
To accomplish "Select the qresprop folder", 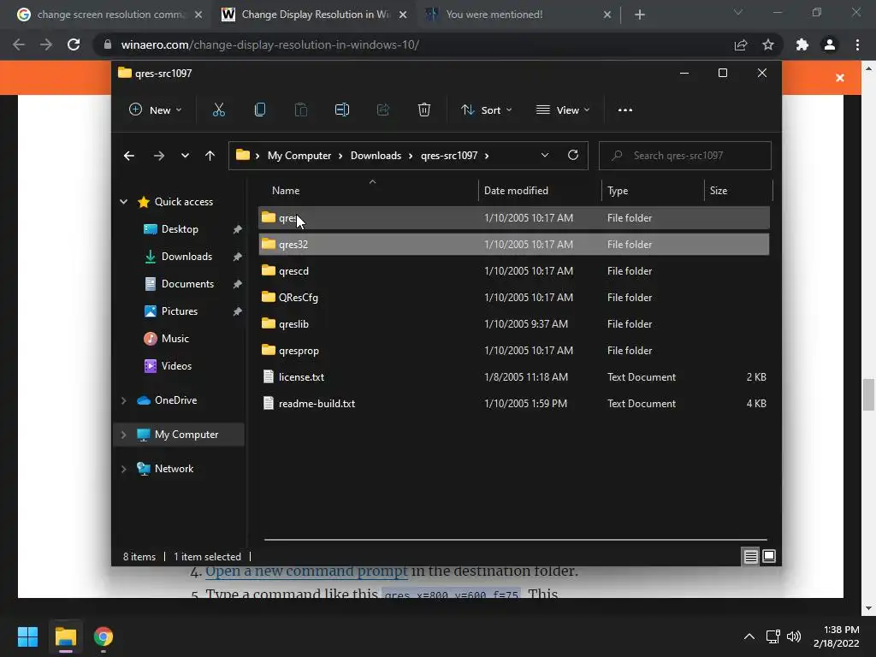I will pyautogui.click(x=514, y=350).
